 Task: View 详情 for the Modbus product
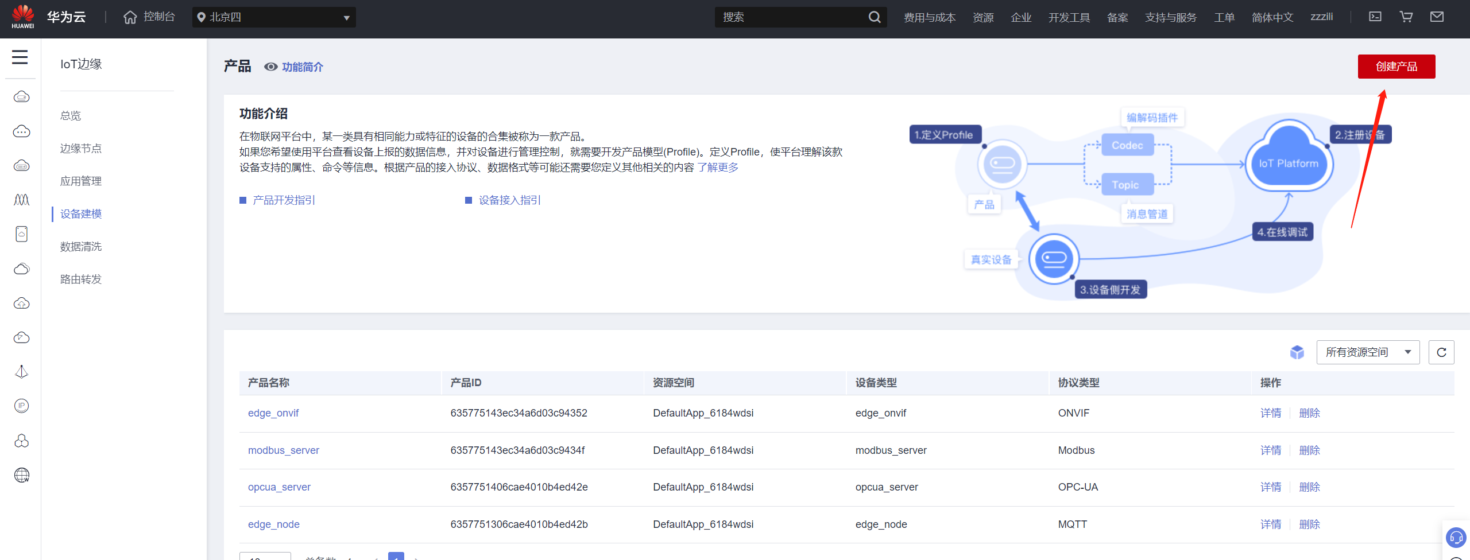coord(1271,450)
